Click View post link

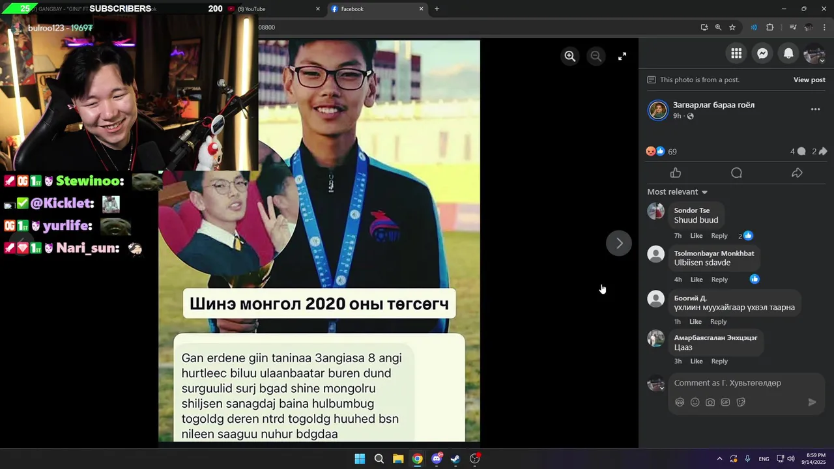[x=809, y=79]
